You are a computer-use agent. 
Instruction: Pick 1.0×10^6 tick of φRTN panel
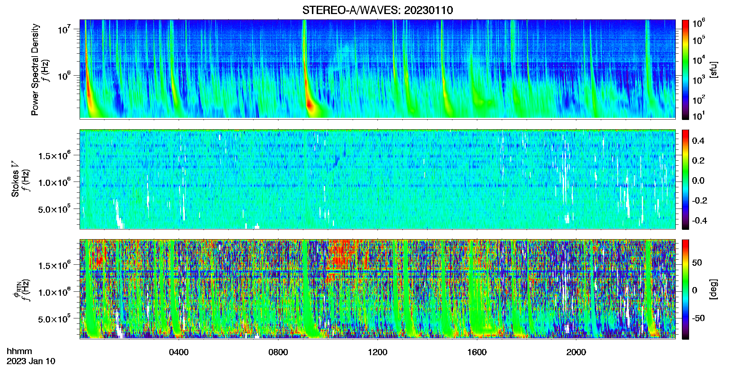[54, 292]
